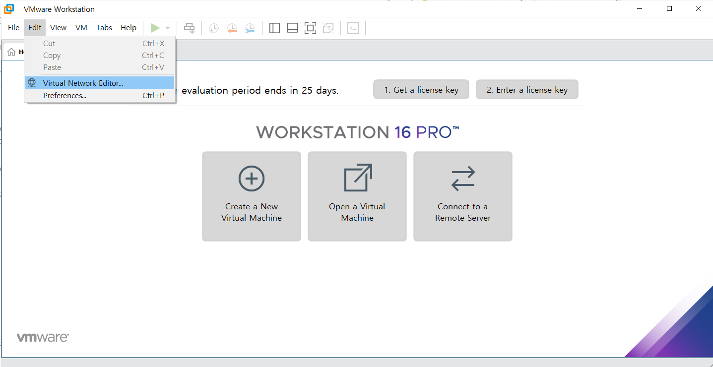This screenshot has width=713, height=367.
Task: Click the Unity mode icon
Action: click(x=328, y=28)
